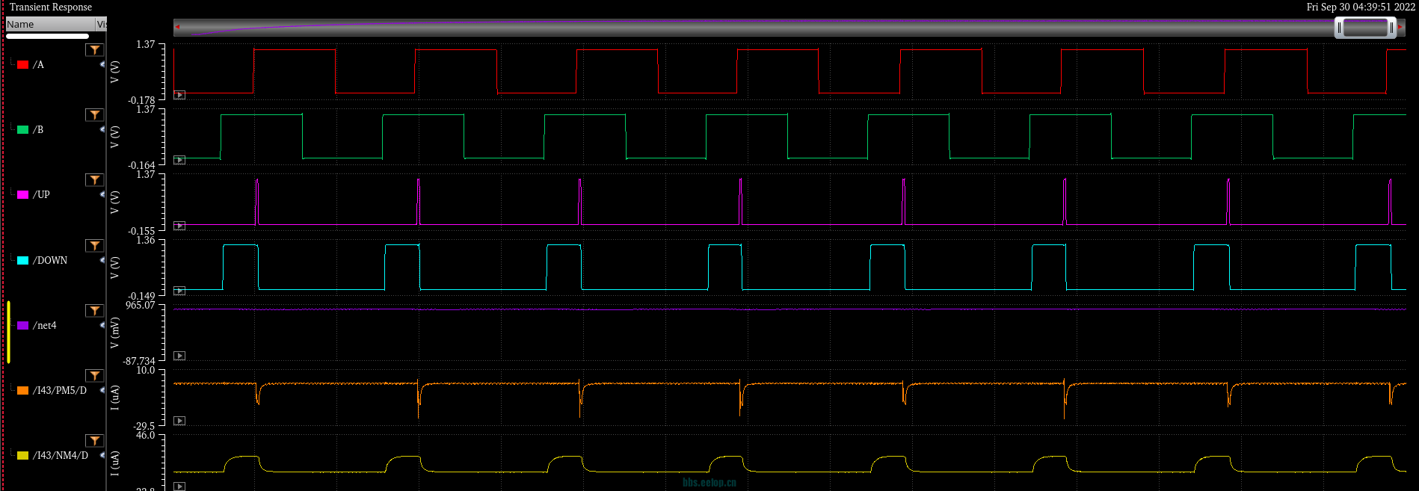Click the right grip handle of the scrollbar thumb
1419x491 pixels.
[x=1391, y=28]
